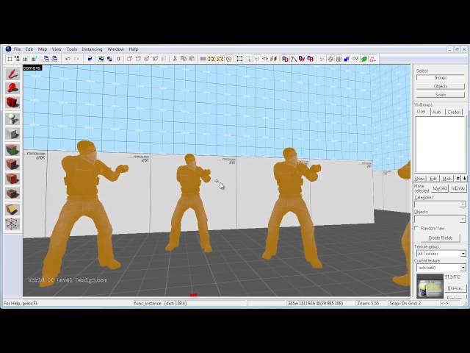Click the hide unselected objects icon
Viewport: 470px width, 353px height.
pos(138,59)
